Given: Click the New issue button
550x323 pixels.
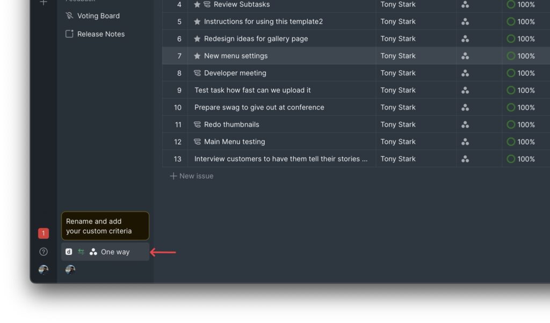Looking at the screenshot, I should (192, 176).
